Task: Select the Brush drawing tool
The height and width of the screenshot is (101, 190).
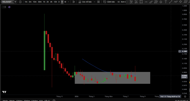Action: tap(151, 2)
